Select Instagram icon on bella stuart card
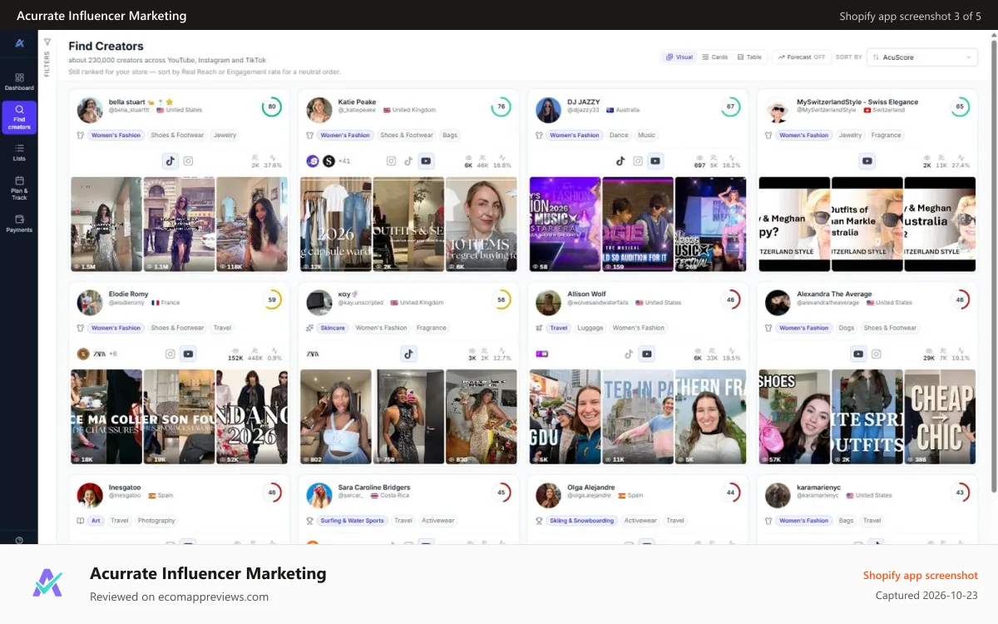 (189, 161)
